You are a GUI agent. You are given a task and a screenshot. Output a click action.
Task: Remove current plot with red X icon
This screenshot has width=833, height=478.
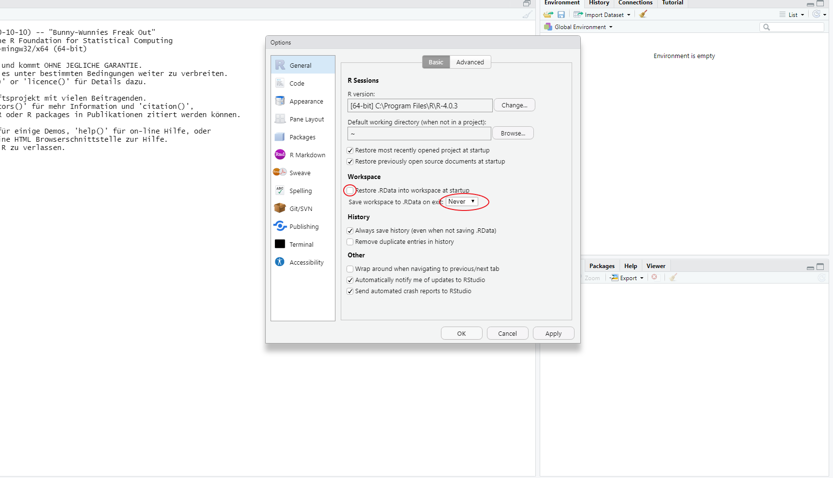pos(654,277)
